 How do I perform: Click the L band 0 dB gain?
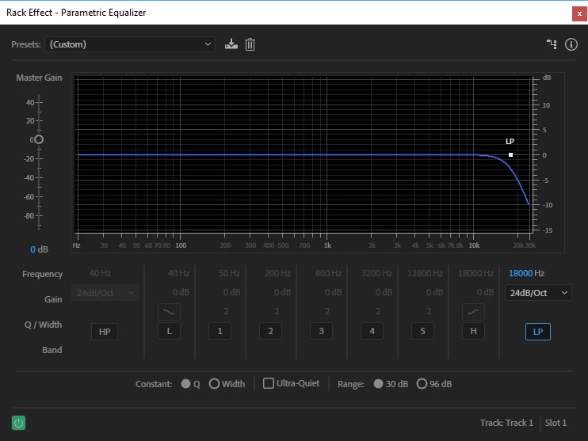(181, 292)
